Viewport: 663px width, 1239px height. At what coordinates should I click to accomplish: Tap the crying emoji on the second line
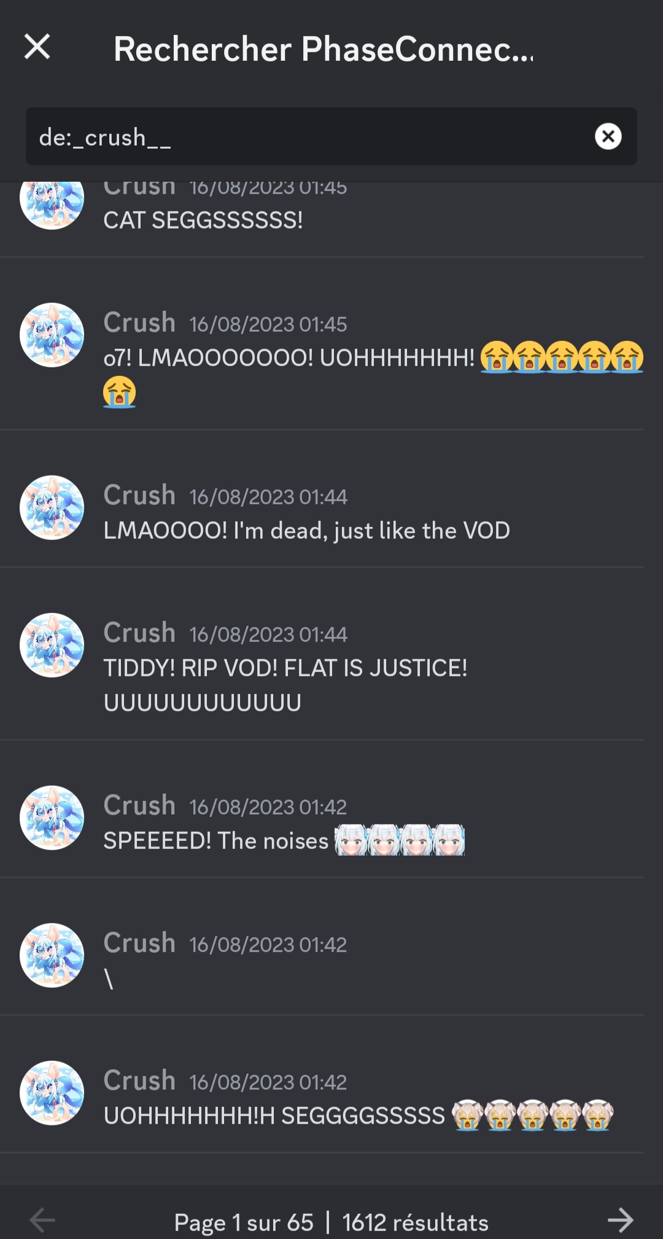click(x=119, y=392)
